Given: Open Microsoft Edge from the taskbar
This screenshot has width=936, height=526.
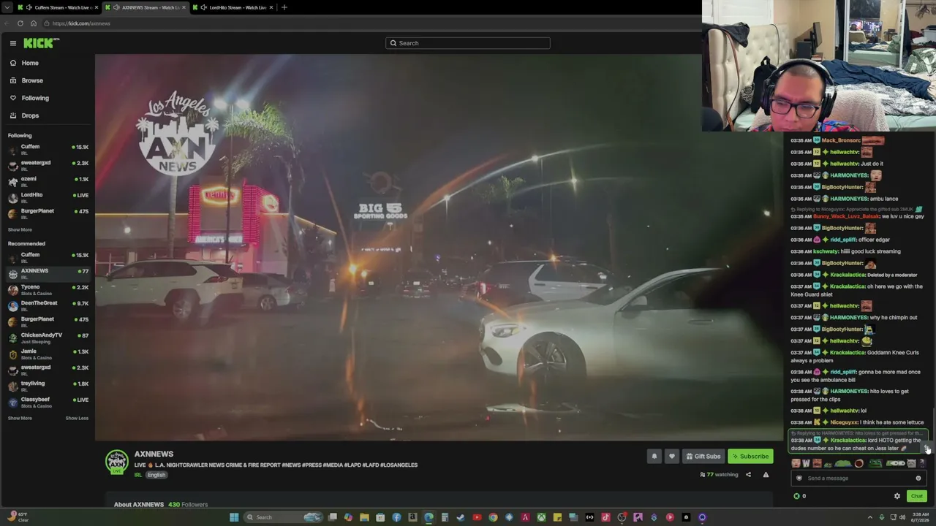Looking at the screenshot, I should (x=429, y=517).
